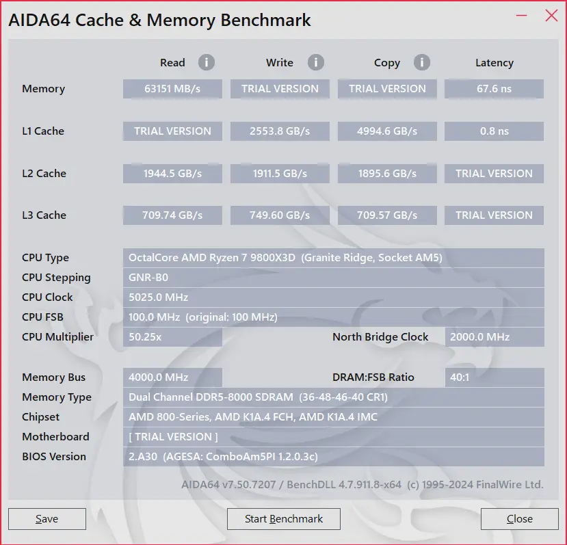Close the window with the red X

[551, 16]
